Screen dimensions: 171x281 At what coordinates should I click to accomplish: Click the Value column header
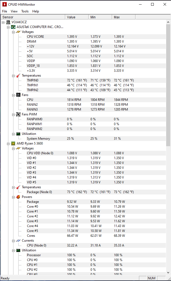pos(77,17)
